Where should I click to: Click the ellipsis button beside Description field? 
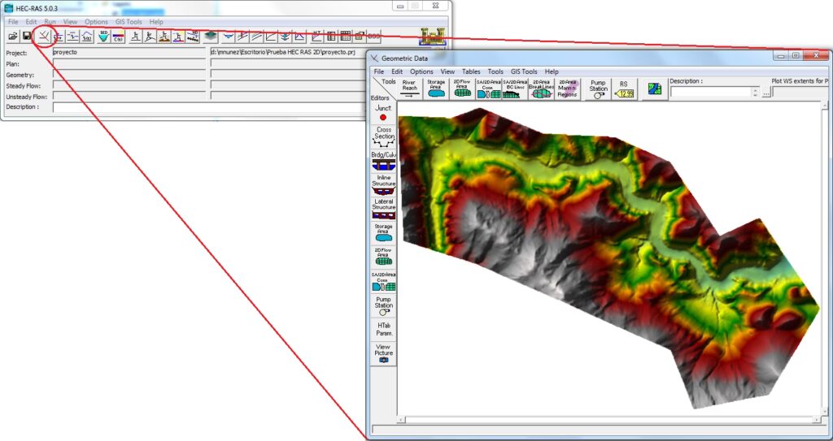(x=765, y=93)
